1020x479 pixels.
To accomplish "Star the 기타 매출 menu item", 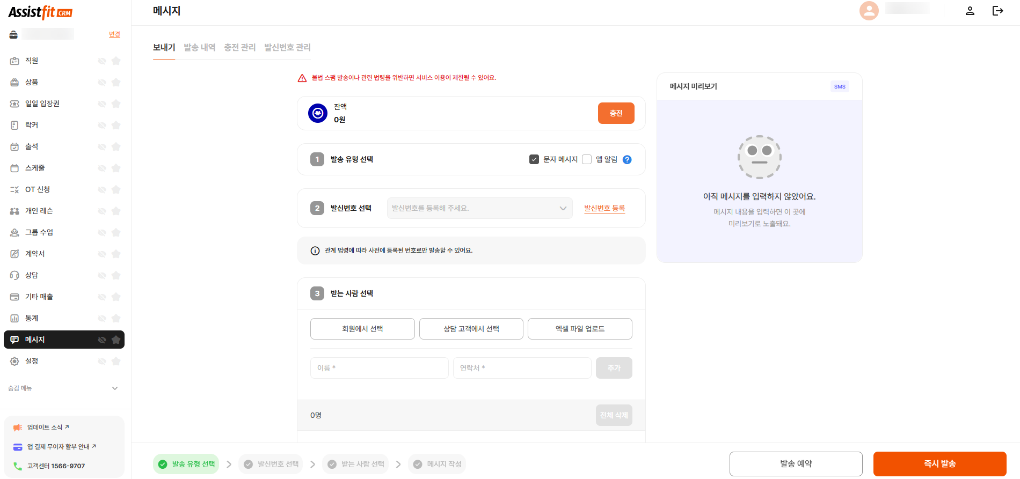I will (116, 297).
